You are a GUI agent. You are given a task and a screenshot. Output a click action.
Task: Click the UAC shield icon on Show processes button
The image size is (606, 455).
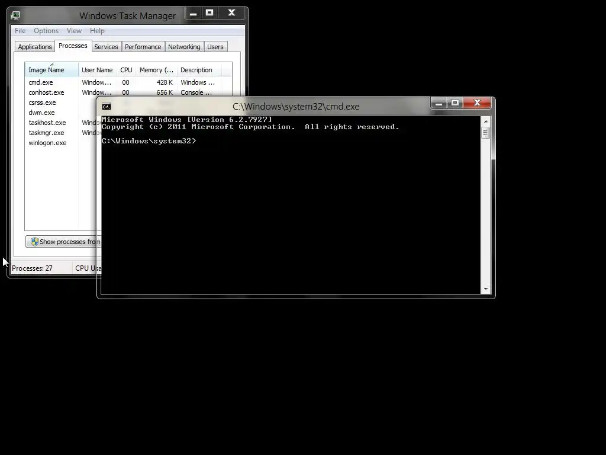(x=34, y=242)
